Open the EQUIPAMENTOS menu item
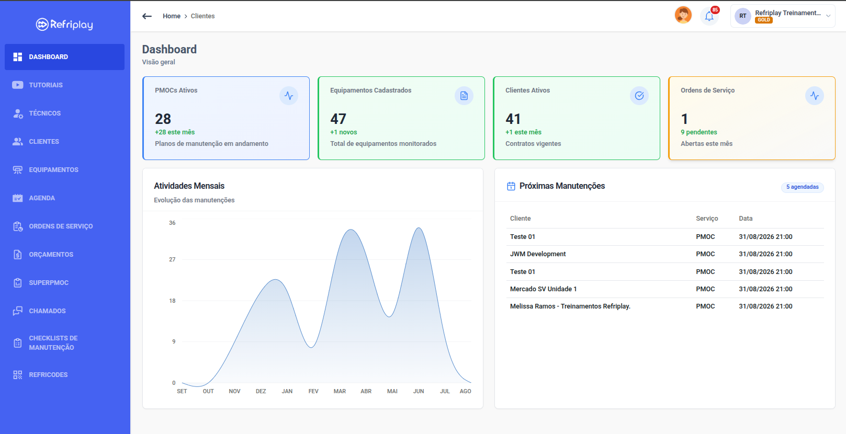The image size is (846, 434). [64, 169]
